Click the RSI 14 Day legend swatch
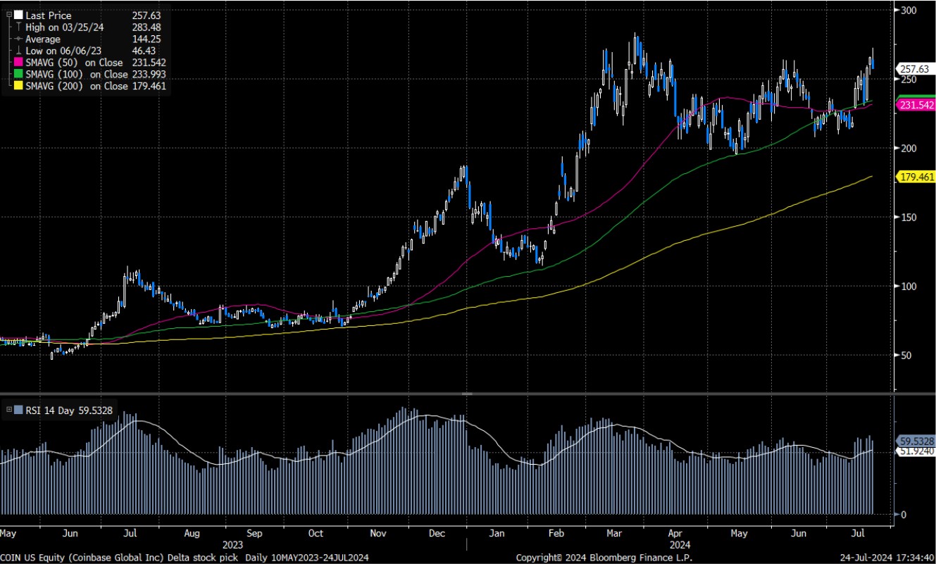The image size is (936, 564). tap(18, 410)
